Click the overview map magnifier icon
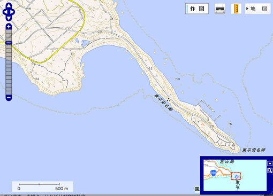 tap(270, 170)
